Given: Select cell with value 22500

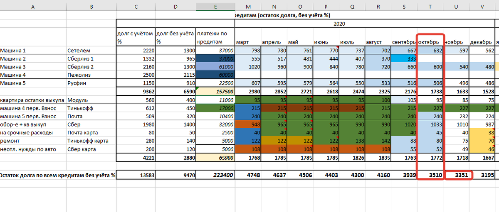Looking at the screenshot, I should 215,83.
